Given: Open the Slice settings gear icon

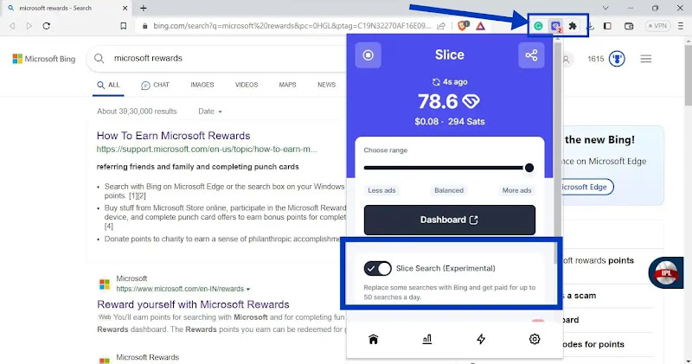Looking at the screenshot, I should coord(535,339).
